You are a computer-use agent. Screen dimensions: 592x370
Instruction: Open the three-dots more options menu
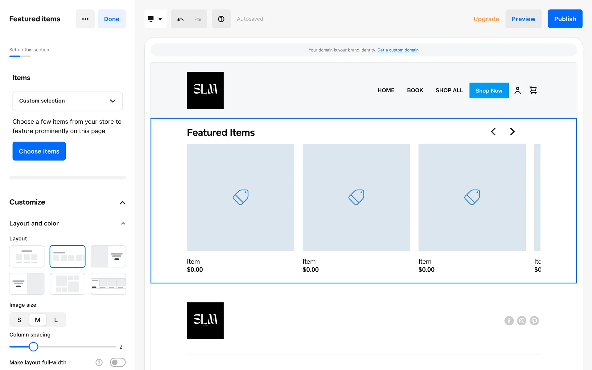85,19
